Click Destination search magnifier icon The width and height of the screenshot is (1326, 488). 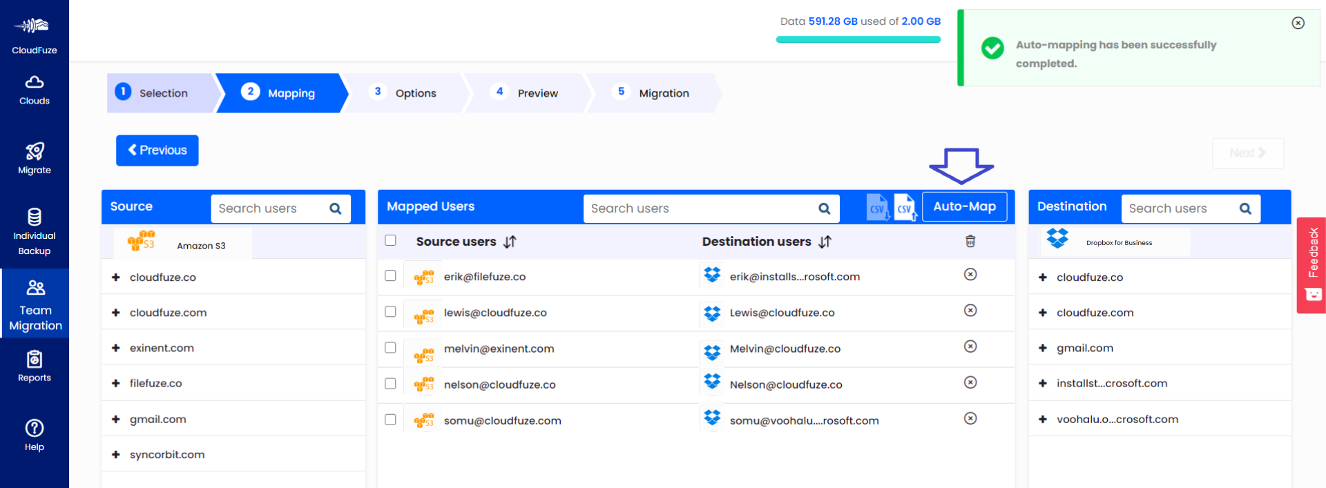click(x=1245, y=208)
